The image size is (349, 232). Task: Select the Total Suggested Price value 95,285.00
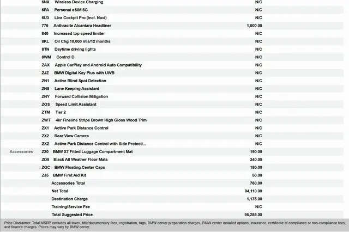coord(253,215)
